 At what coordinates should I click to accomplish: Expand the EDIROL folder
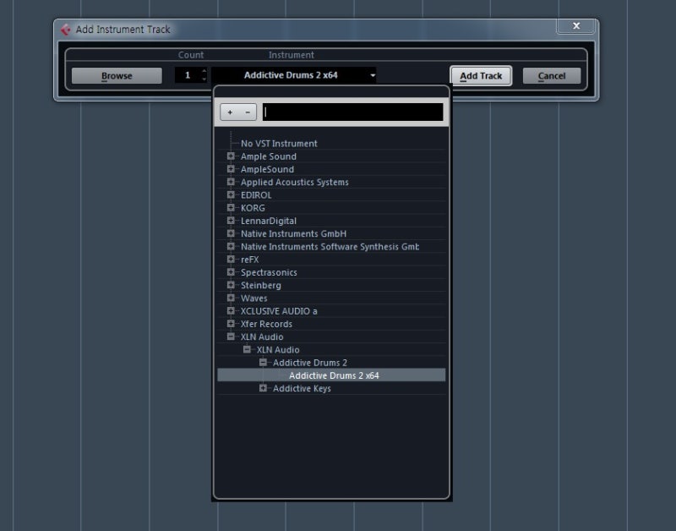coord(231,195)
